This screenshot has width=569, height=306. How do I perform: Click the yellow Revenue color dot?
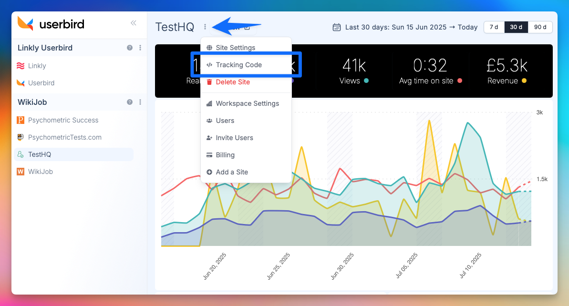pyautogui.click(x=524, y=81)
